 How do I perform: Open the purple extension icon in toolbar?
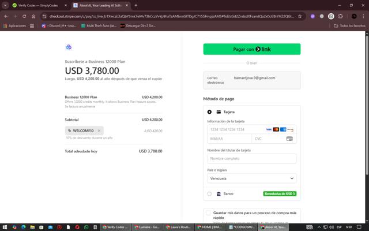tap(312, 16)
